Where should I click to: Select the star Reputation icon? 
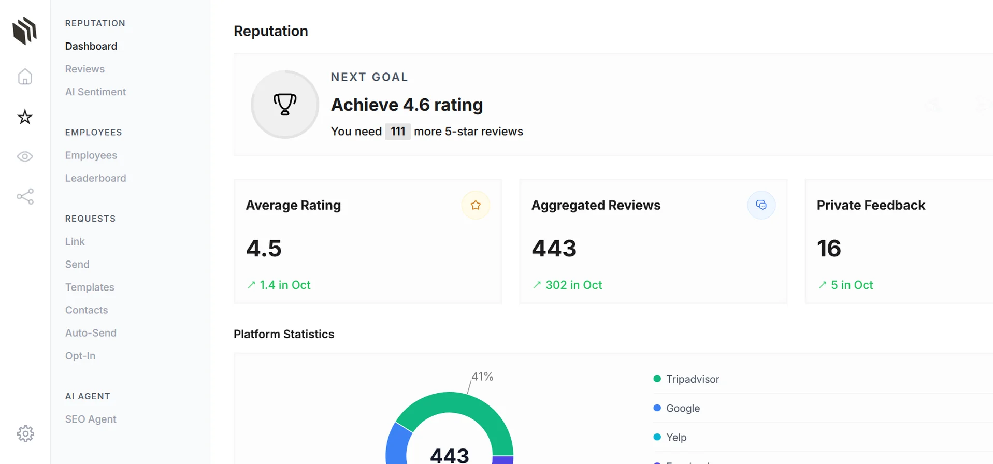pyautogui.click(x=25, y=117)
